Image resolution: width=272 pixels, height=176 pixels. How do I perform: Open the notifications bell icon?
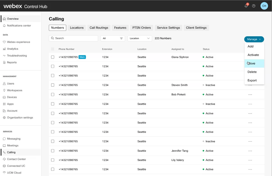click(246, 6)
